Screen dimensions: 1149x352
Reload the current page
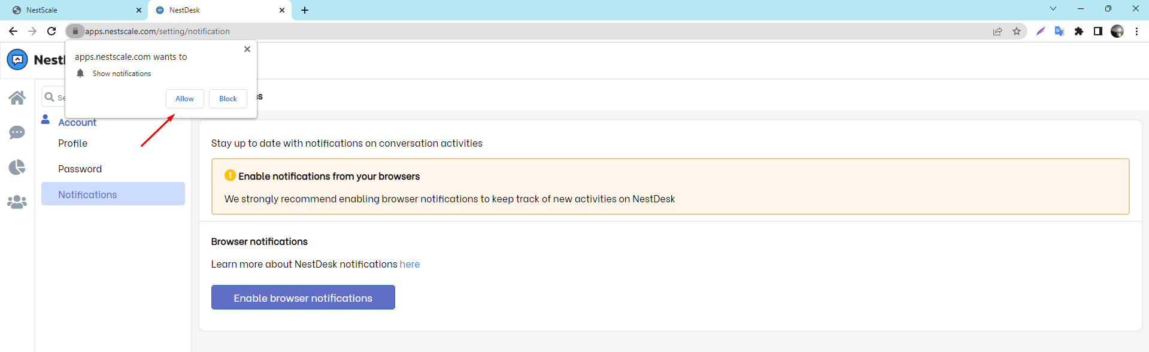(x=51, y=31)
